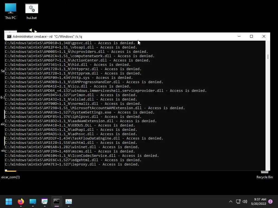The height and width of the screenshot is (208, 278).
Task: Click the Command Prompt vertical scrollbar thumb
Action: click(268, 57)
